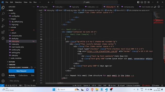Switch to the Activity tab in Thunder Client
The height and width of the screenshot is (92, 165).
(x=12, y=75)
